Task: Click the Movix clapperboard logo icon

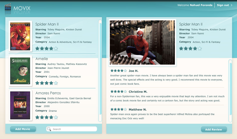Action: coord(8,8)
